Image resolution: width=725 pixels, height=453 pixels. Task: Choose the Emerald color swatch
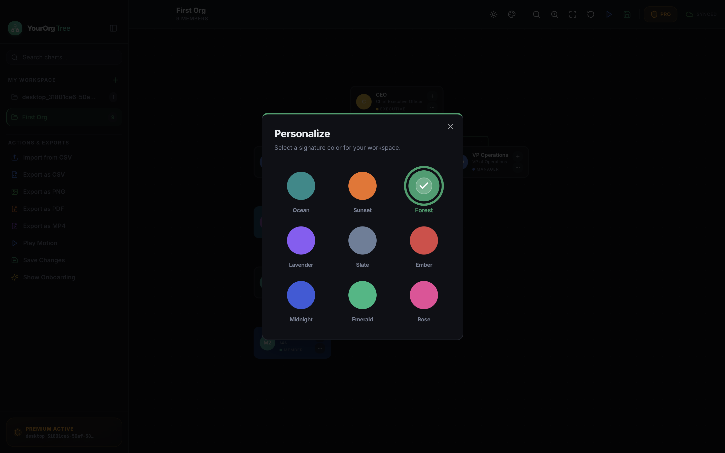click(x=362, y=295)
